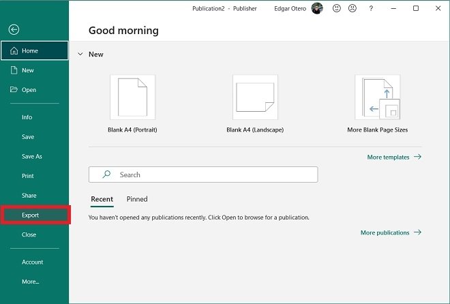This screenshot has height=304, width=450.
Task: Click the More Blank Page Sizes label
Action: click(378, 130)
